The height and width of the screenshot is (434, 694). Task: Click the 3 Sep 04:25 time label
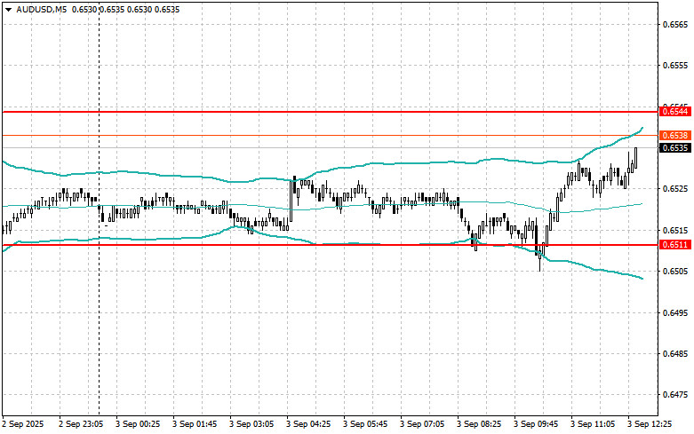coord(308,424)
